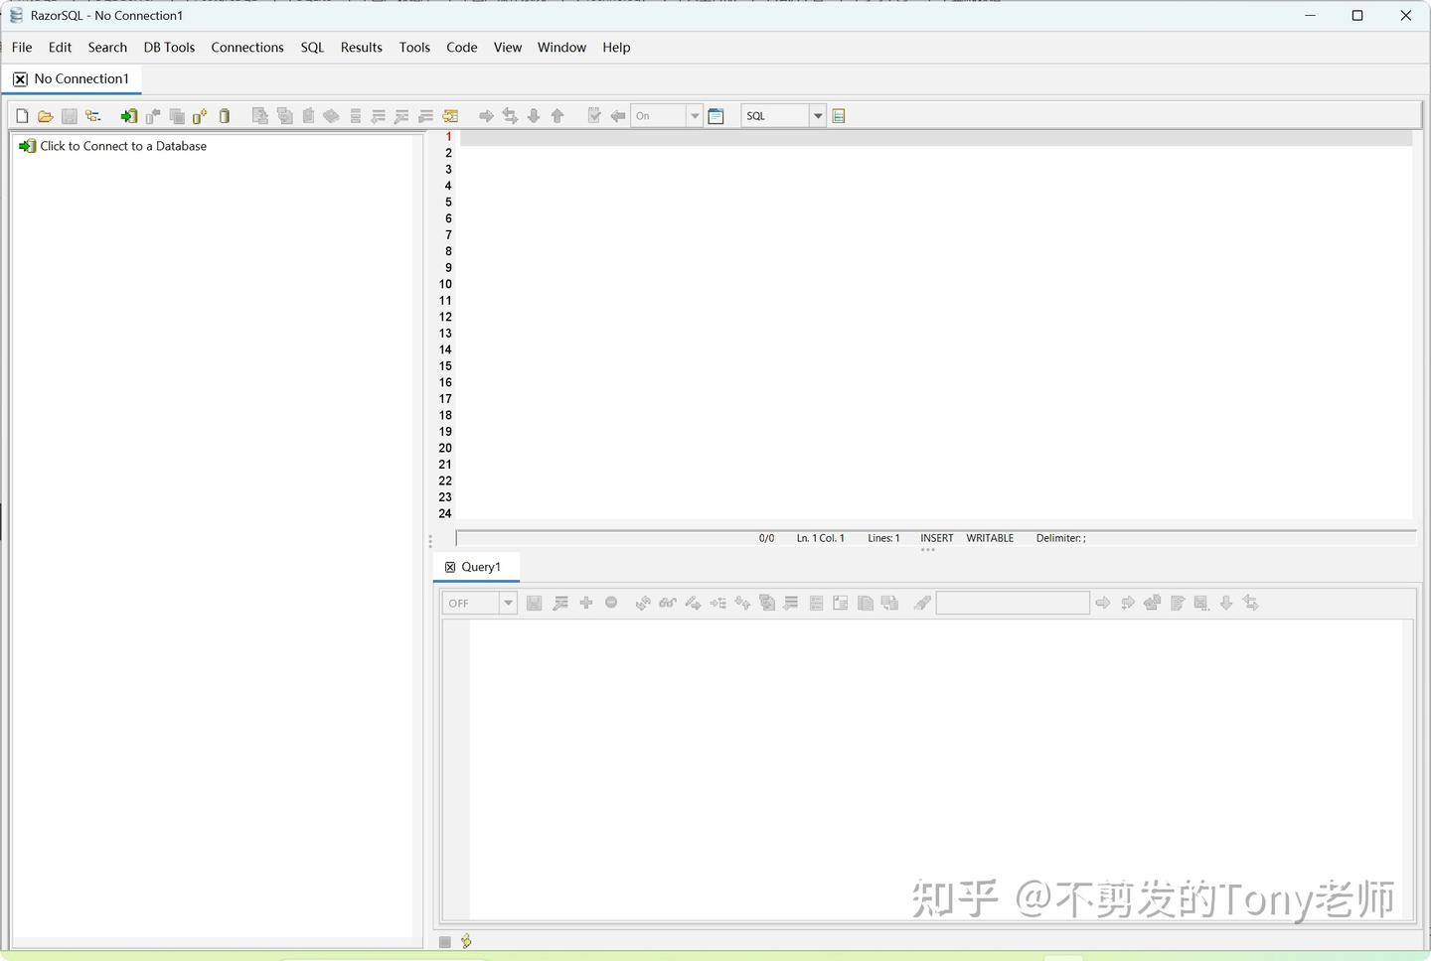The image size is (1431, 961).
Task: Open the Code menu
Action: [x=462, y=48]
